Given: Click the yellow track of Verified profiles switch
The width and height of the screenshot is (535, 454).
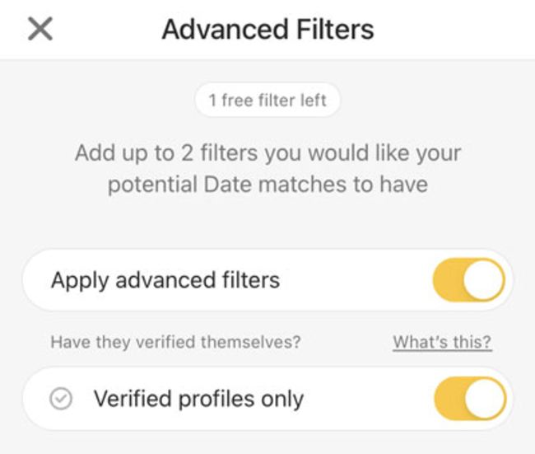Looking at the screenshot, I should [449, 400].
